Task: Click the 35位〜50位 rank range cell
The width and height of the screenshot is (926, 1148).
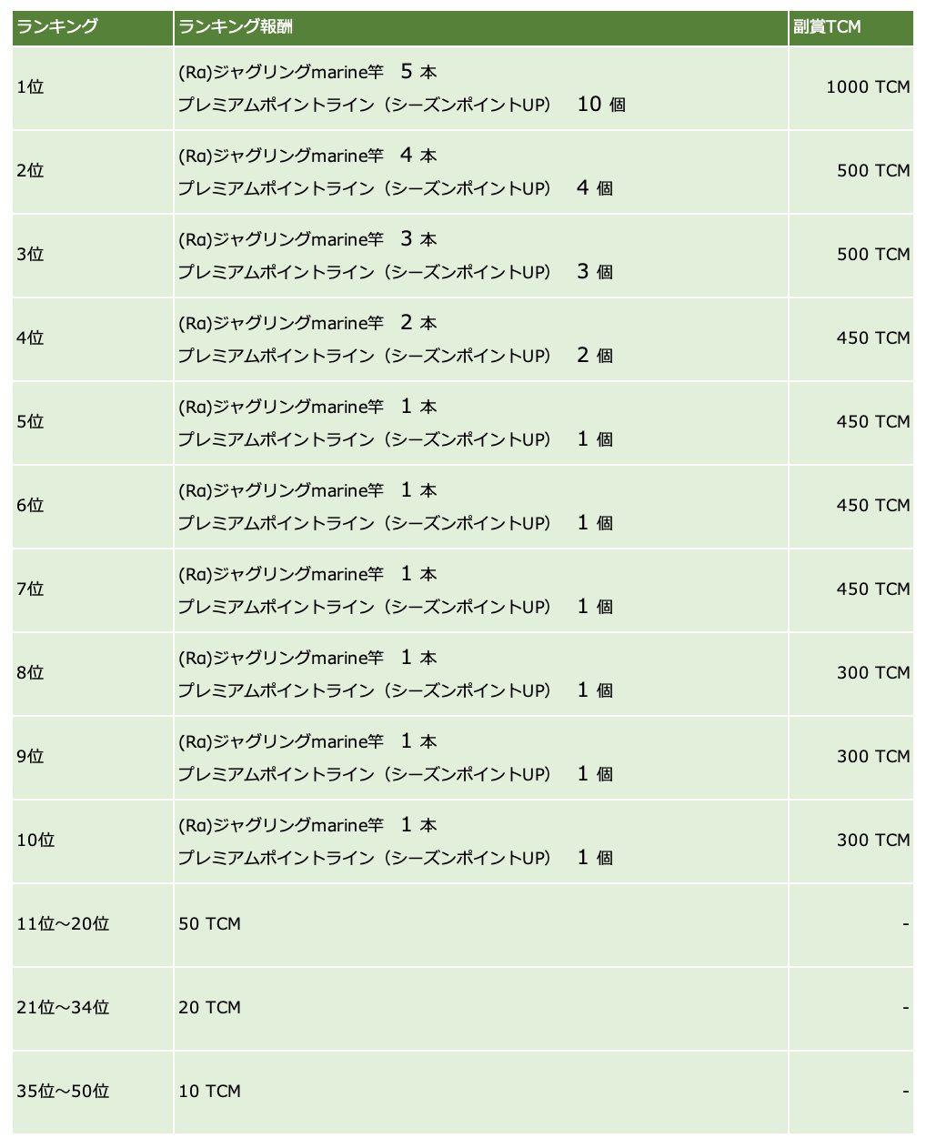Action: [63, 1092]
